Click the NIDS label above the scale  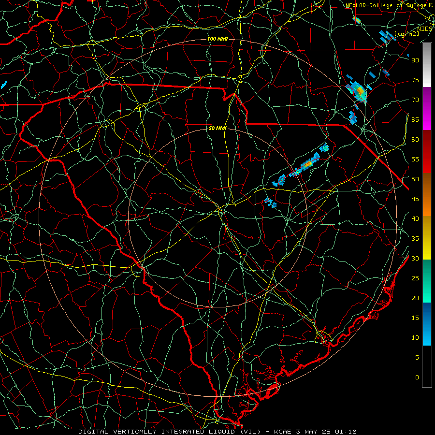[x=424, y=29]
